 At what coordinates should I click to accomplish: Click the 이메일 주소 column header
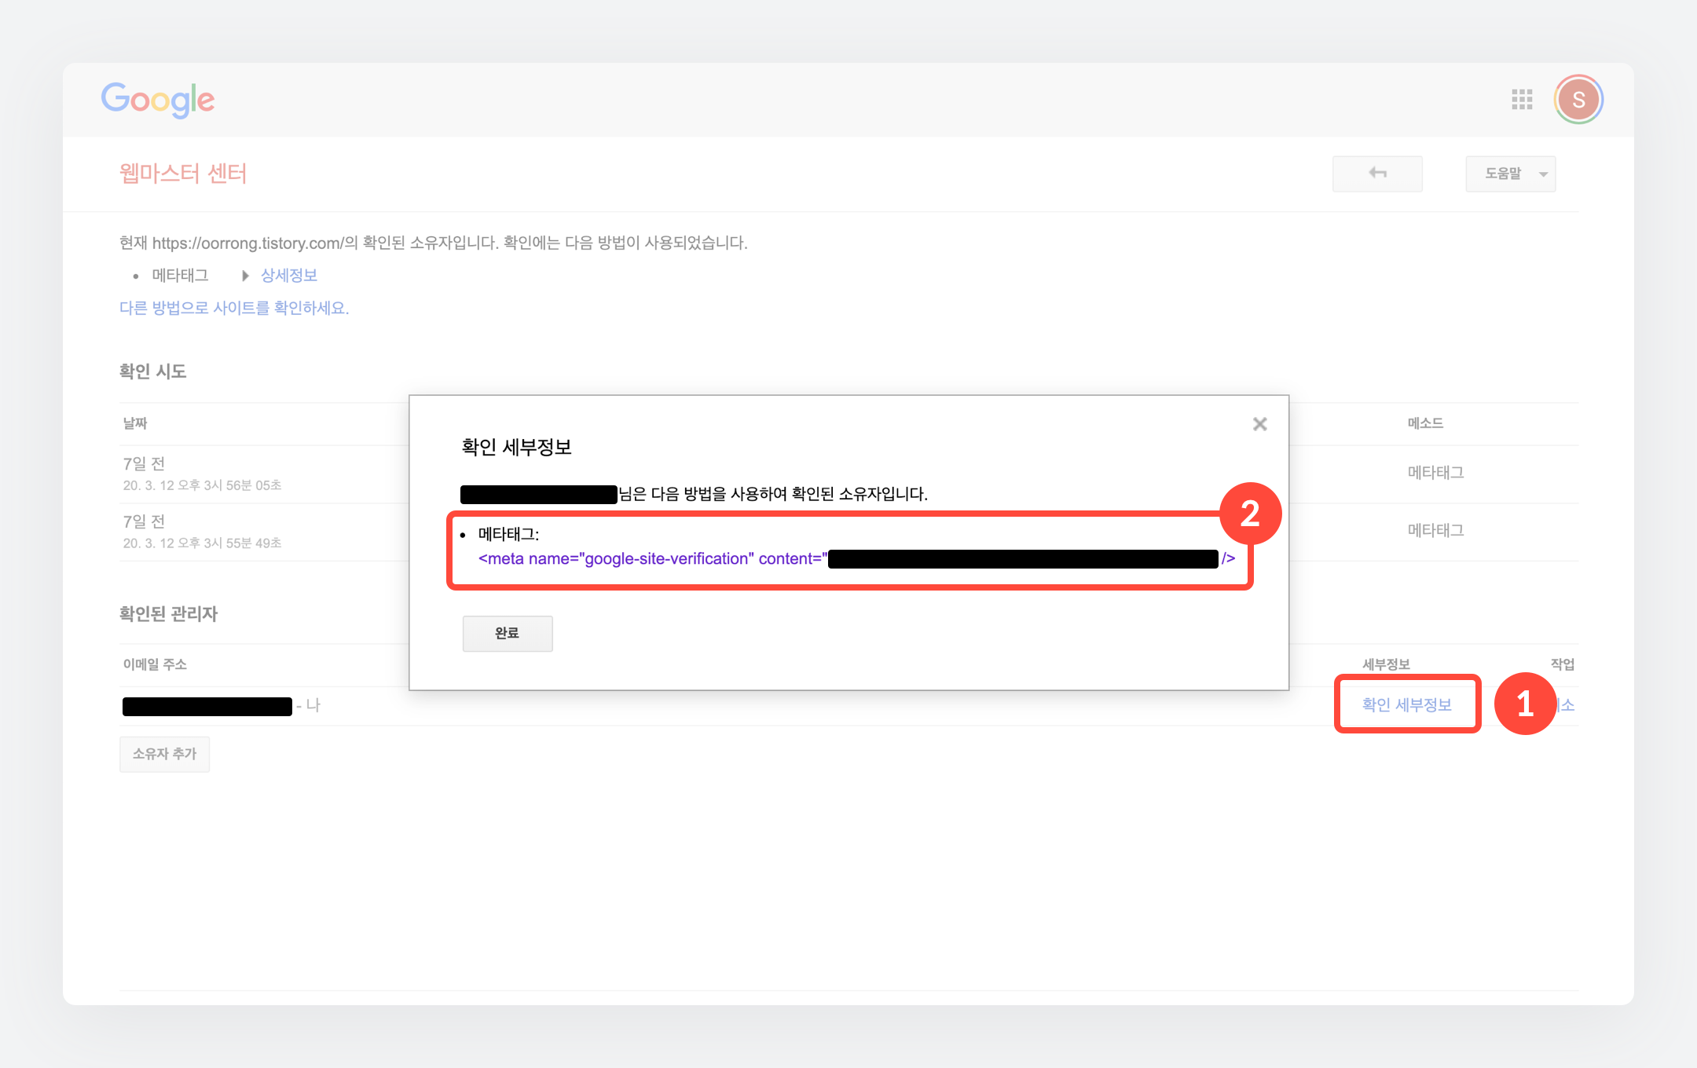155,664
